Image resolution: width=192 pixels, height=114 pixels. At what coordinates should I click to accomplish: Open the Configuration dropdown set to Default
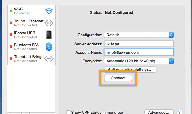click(138, 35)
